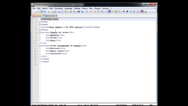Open the User Defined Language icon
The width and height of the screenshot is (188, 106).
point(113,12)
